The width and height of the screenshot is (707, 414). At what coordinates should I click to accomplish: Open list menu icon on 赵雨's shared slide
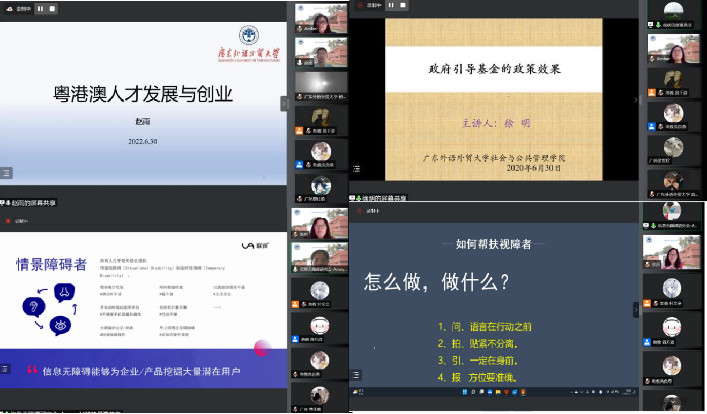click(6, 173)
